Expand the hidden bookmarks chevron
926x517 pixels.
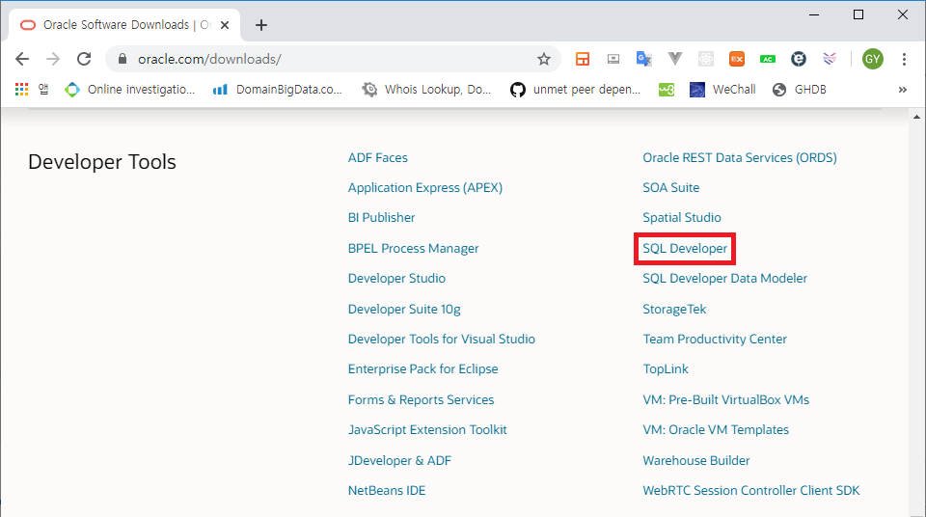click(x=903, y=90)
